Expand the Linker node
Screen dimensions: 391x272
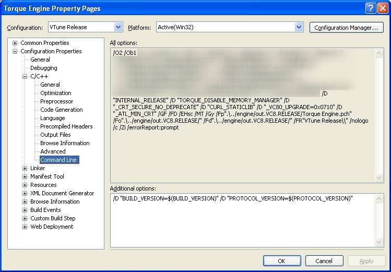[x=25, y=168]
